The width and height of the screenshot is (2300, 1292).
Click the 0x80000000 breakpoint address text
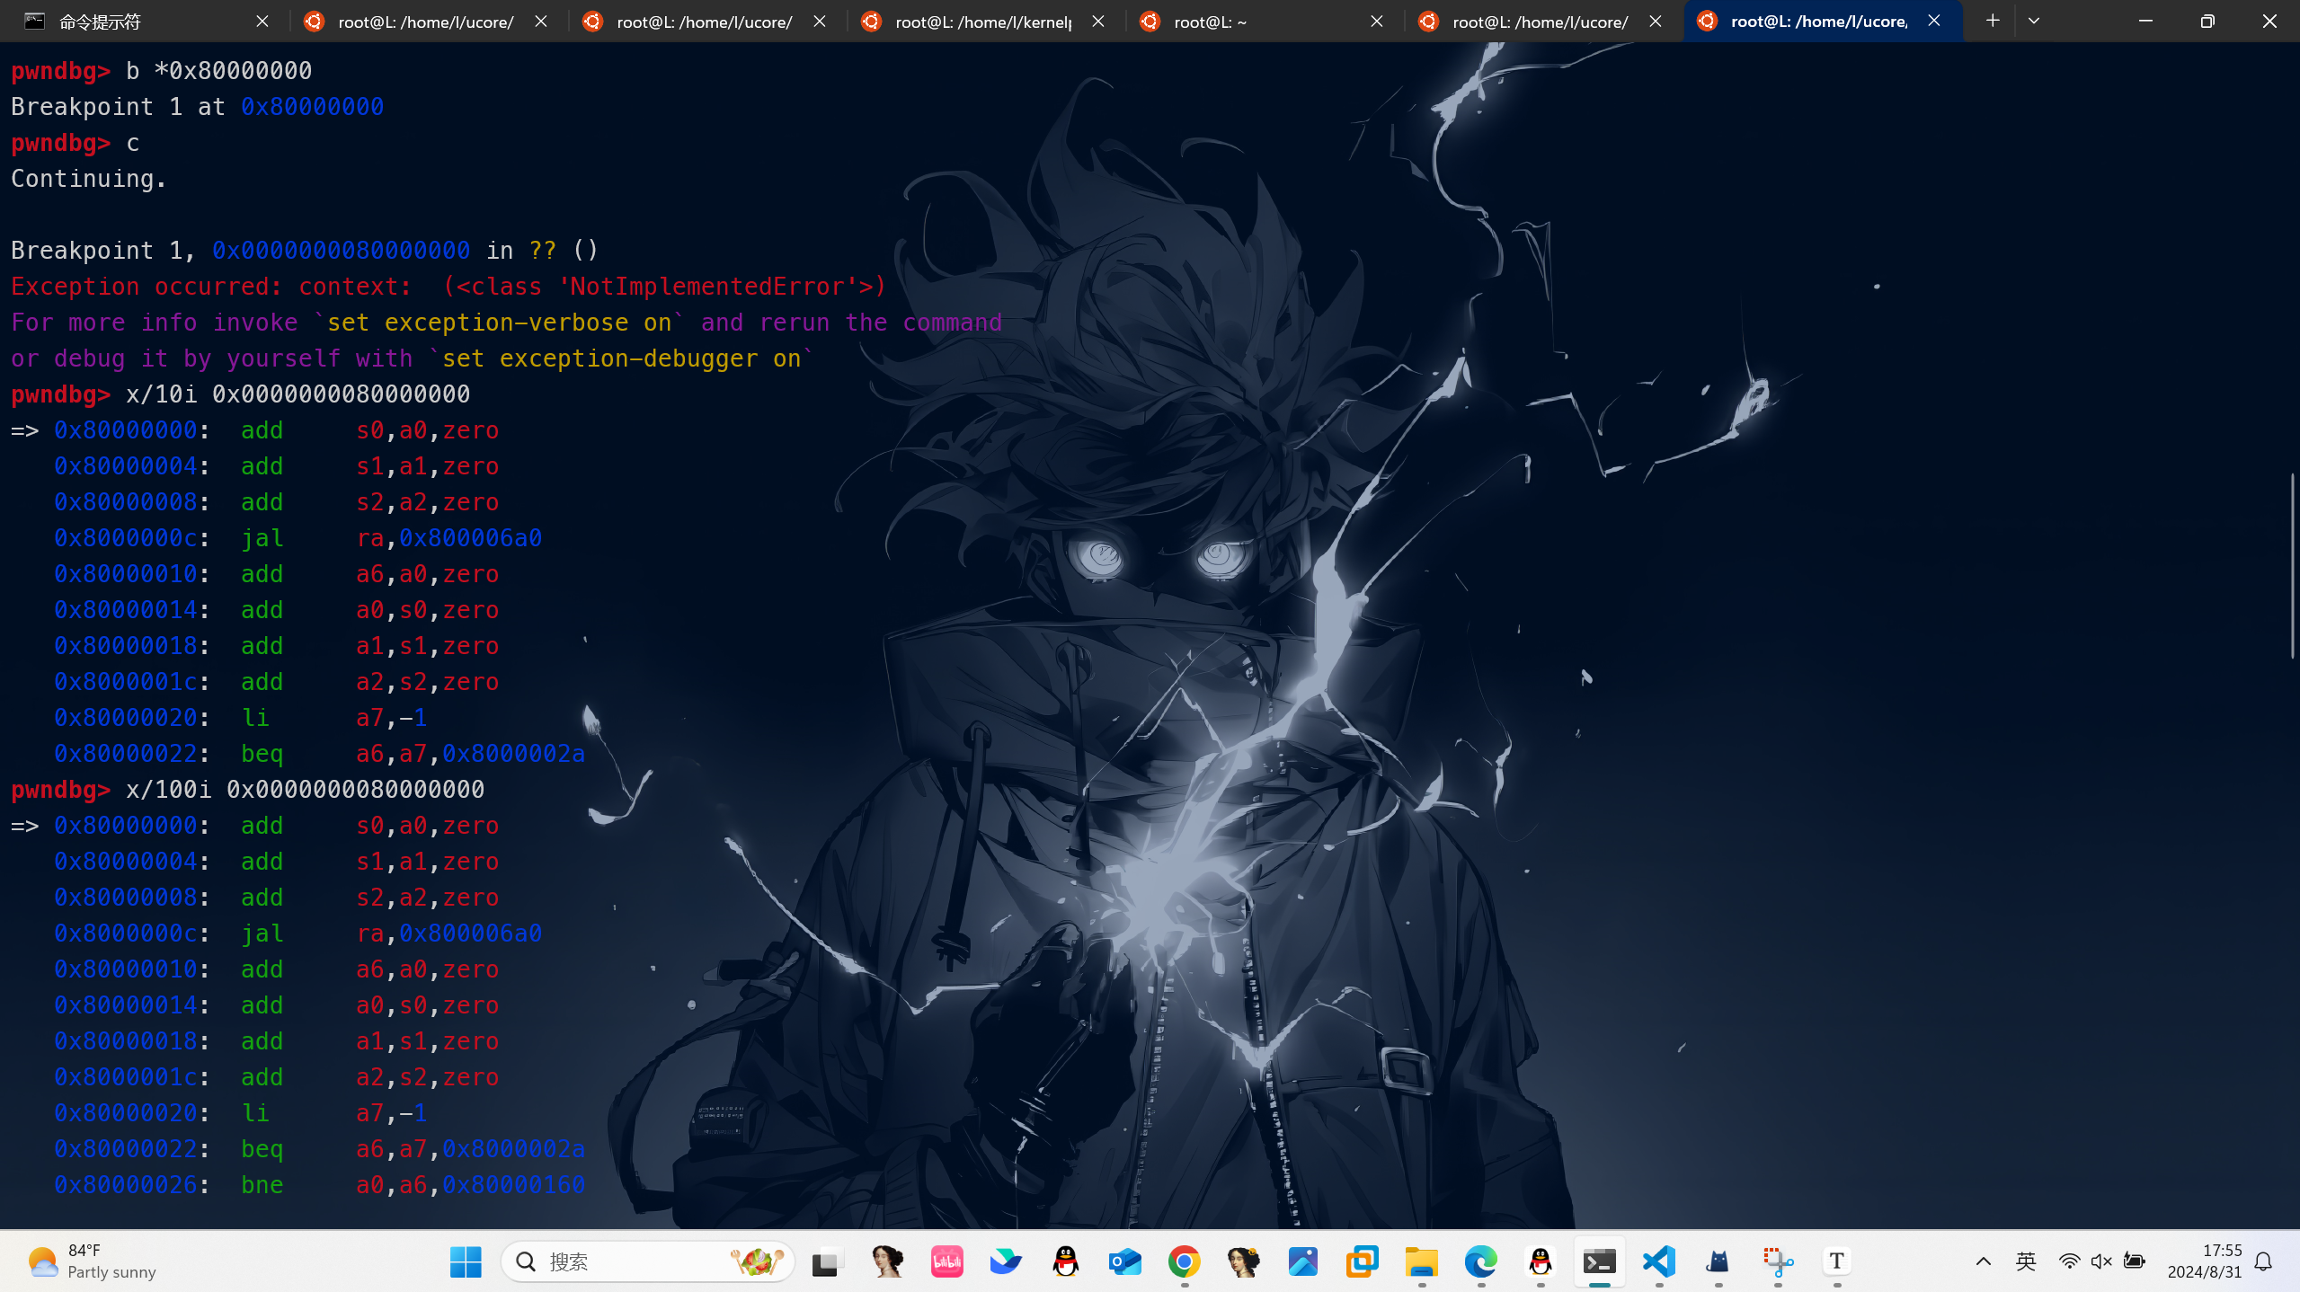click(x=312, y=107)
